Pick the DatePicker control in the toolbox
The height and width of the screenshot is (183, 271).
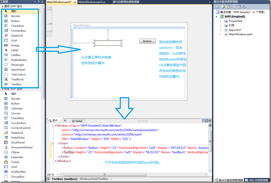[x=21, y=137]
